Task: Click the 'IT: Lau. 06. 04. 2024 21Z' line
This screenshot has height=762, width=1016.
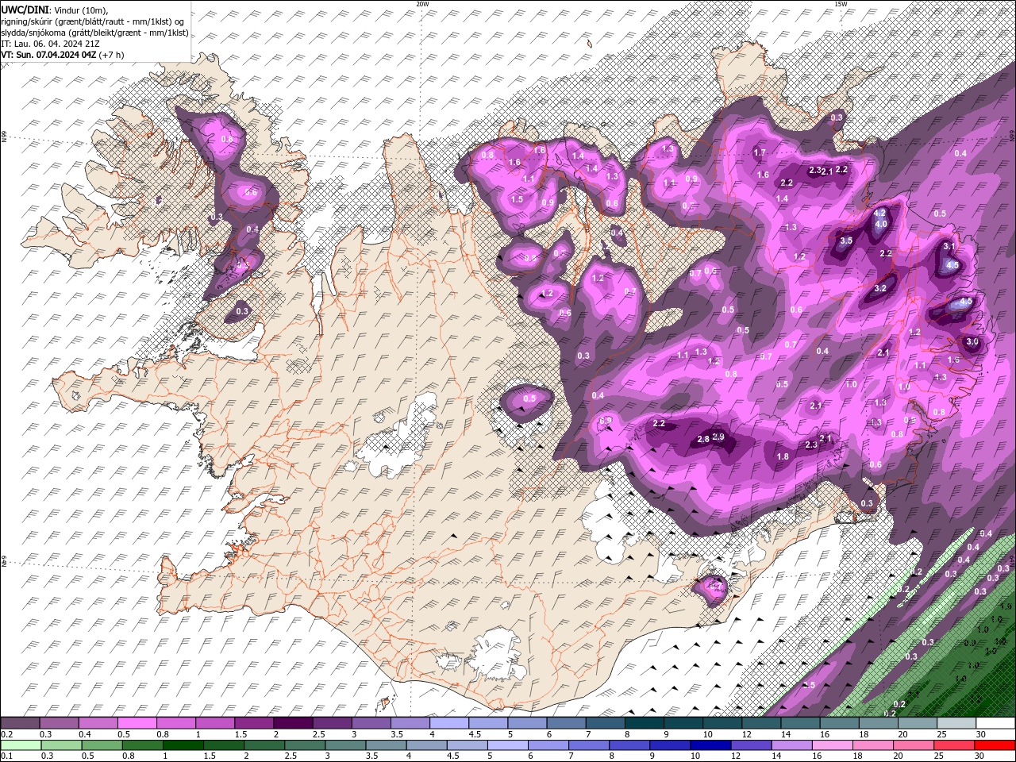Action: (50, 44)
